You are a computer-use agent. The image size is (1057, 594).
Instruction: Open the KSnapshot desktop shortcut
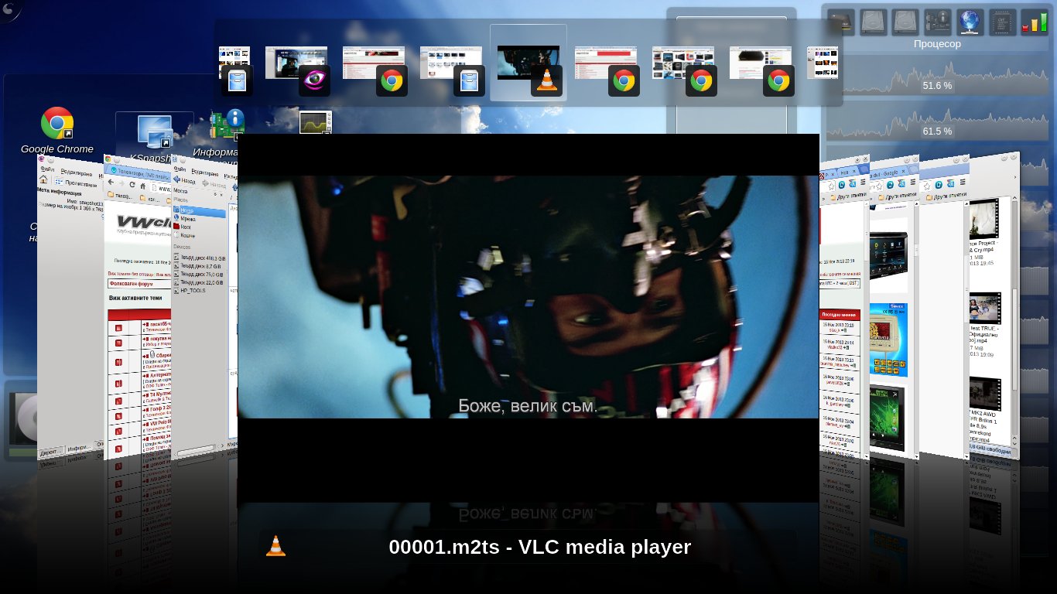(x=154, y=132)
